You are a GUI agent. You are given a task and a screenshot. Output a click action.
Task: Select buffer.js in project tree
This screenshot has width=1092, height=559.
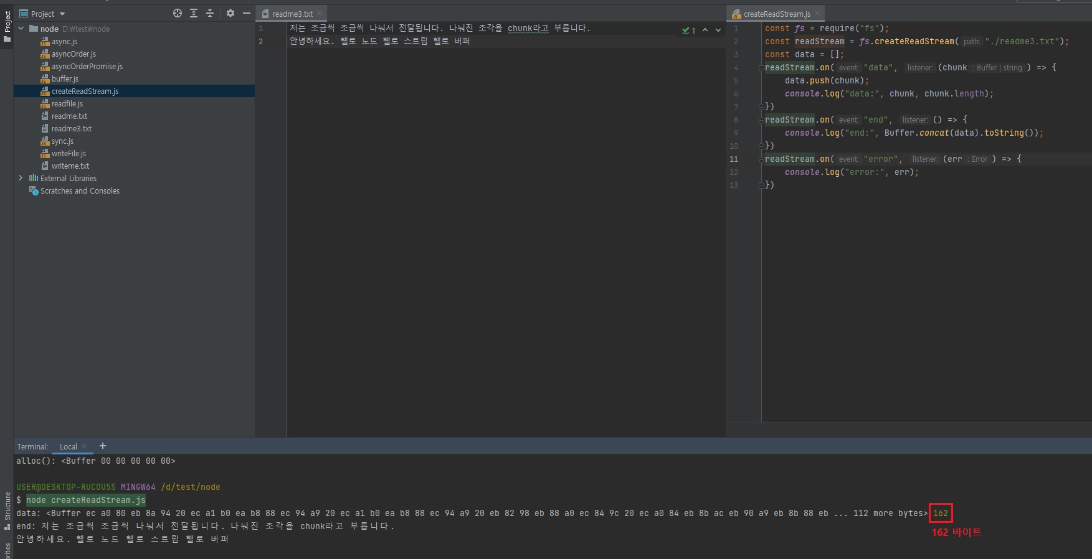coord(65,79)
